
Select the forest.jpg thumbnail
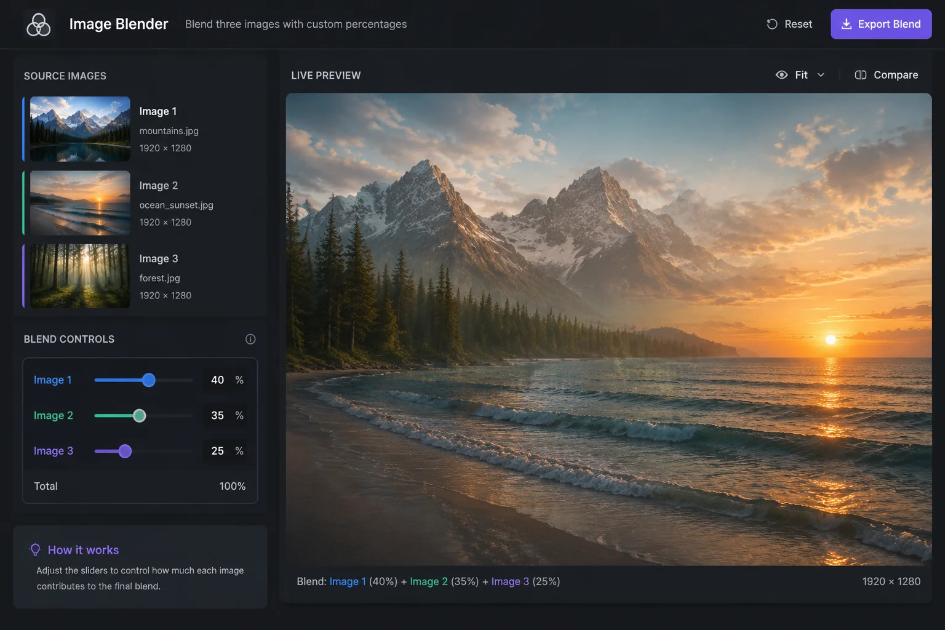point(80,276)
